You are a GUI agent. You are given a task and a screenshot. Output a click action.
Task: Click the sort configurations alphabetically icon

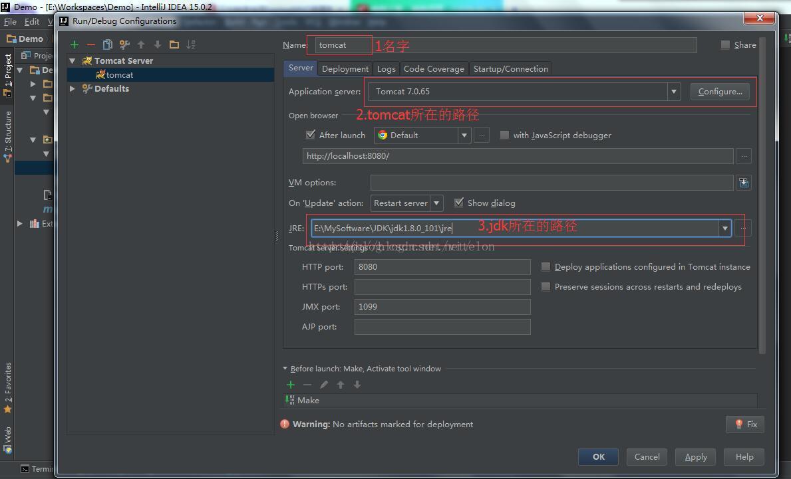coord(191,45)
